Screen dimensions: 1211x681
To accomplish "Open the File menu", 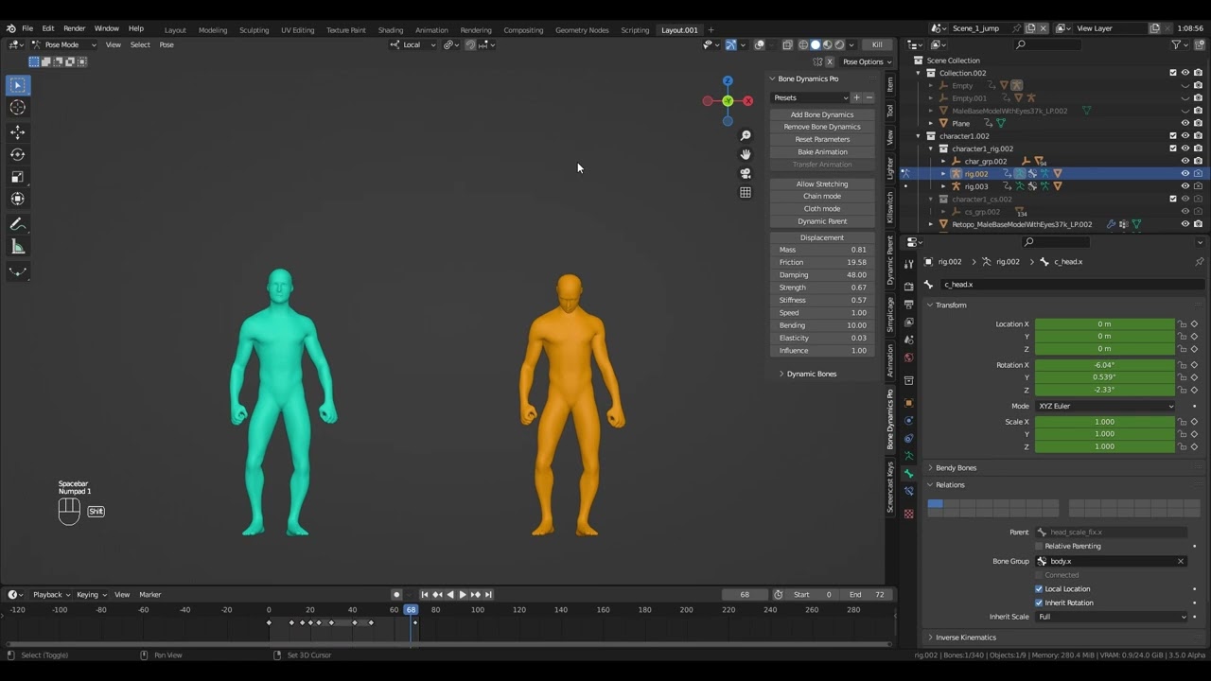I will coord(27,29).
